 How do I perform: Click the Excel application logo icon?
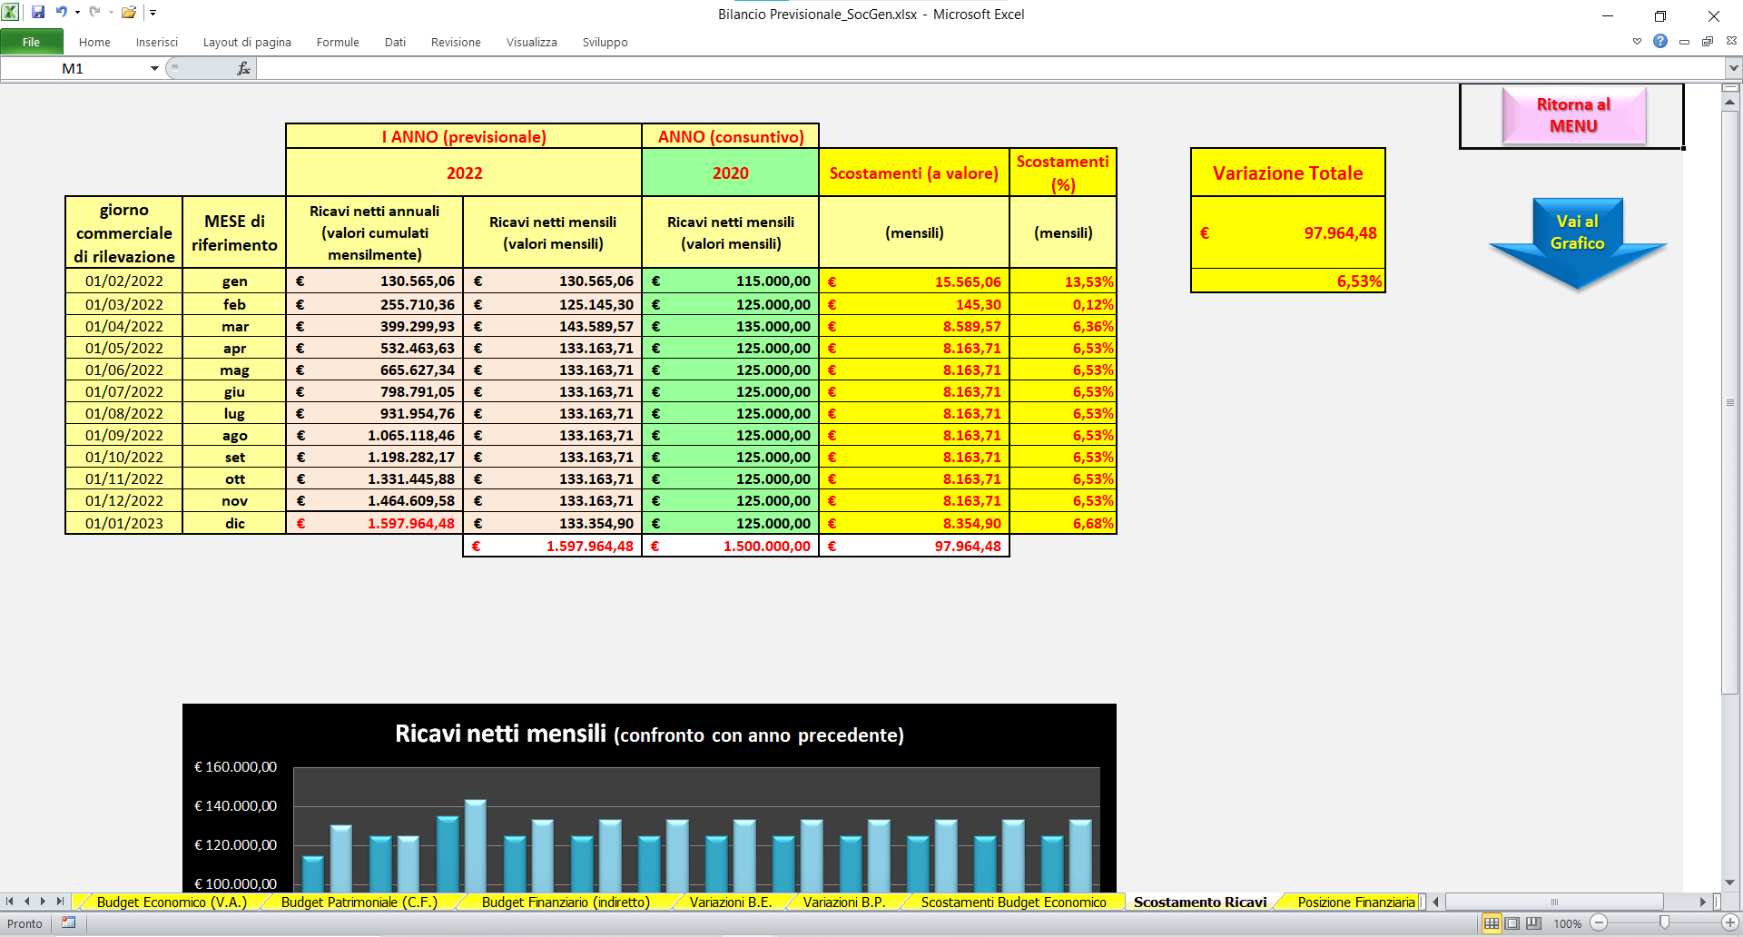[x=10, y=13]
